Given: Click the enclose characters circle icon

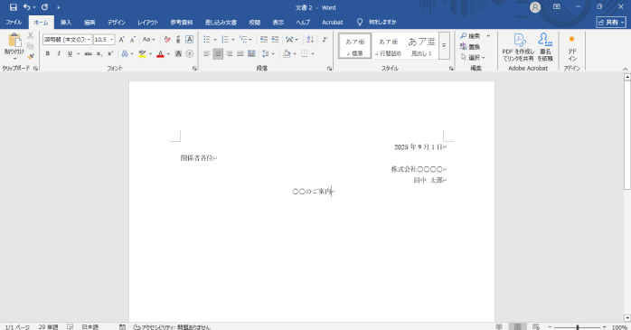Looking at the screenshot, I should coord(190,53).
